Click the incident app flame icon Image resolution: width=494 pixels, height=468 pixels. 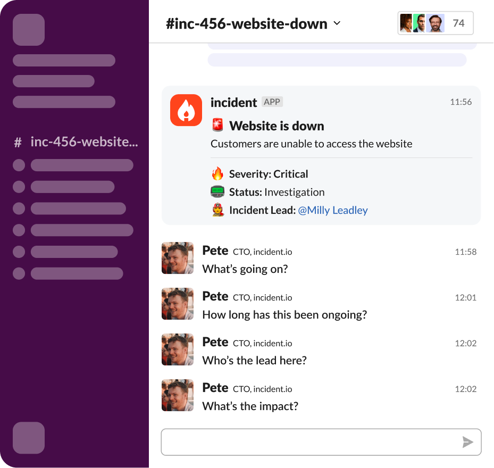point(186,110)
